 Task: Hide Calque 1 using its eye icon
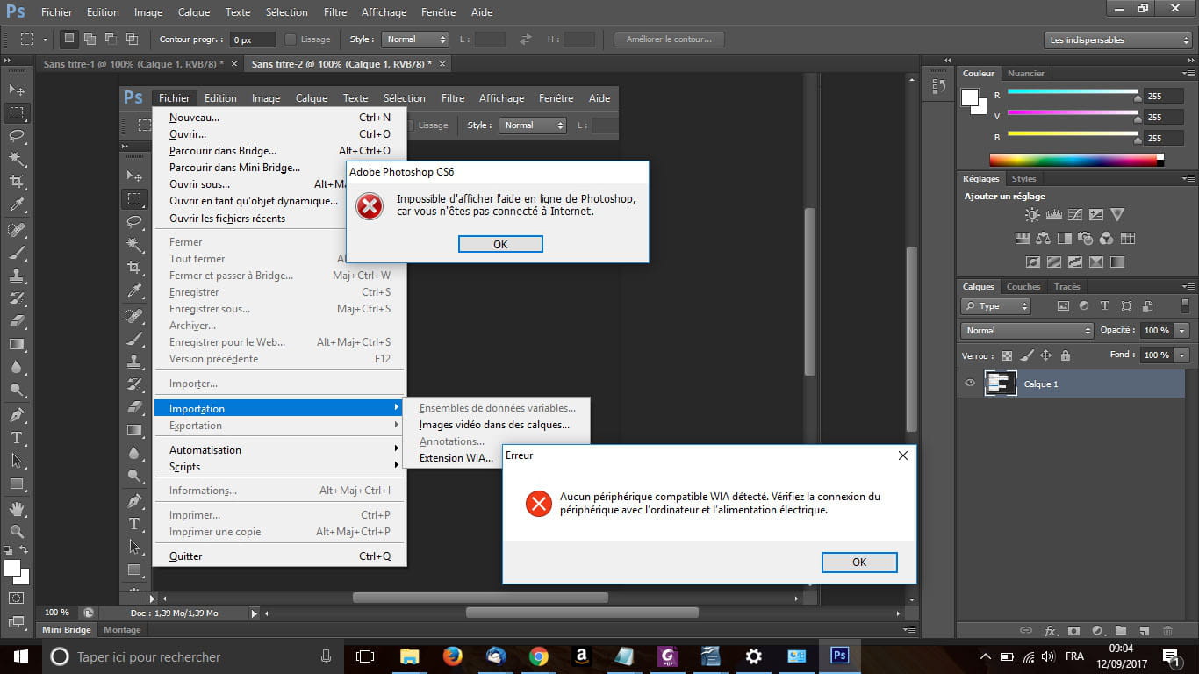pos(970,384)
